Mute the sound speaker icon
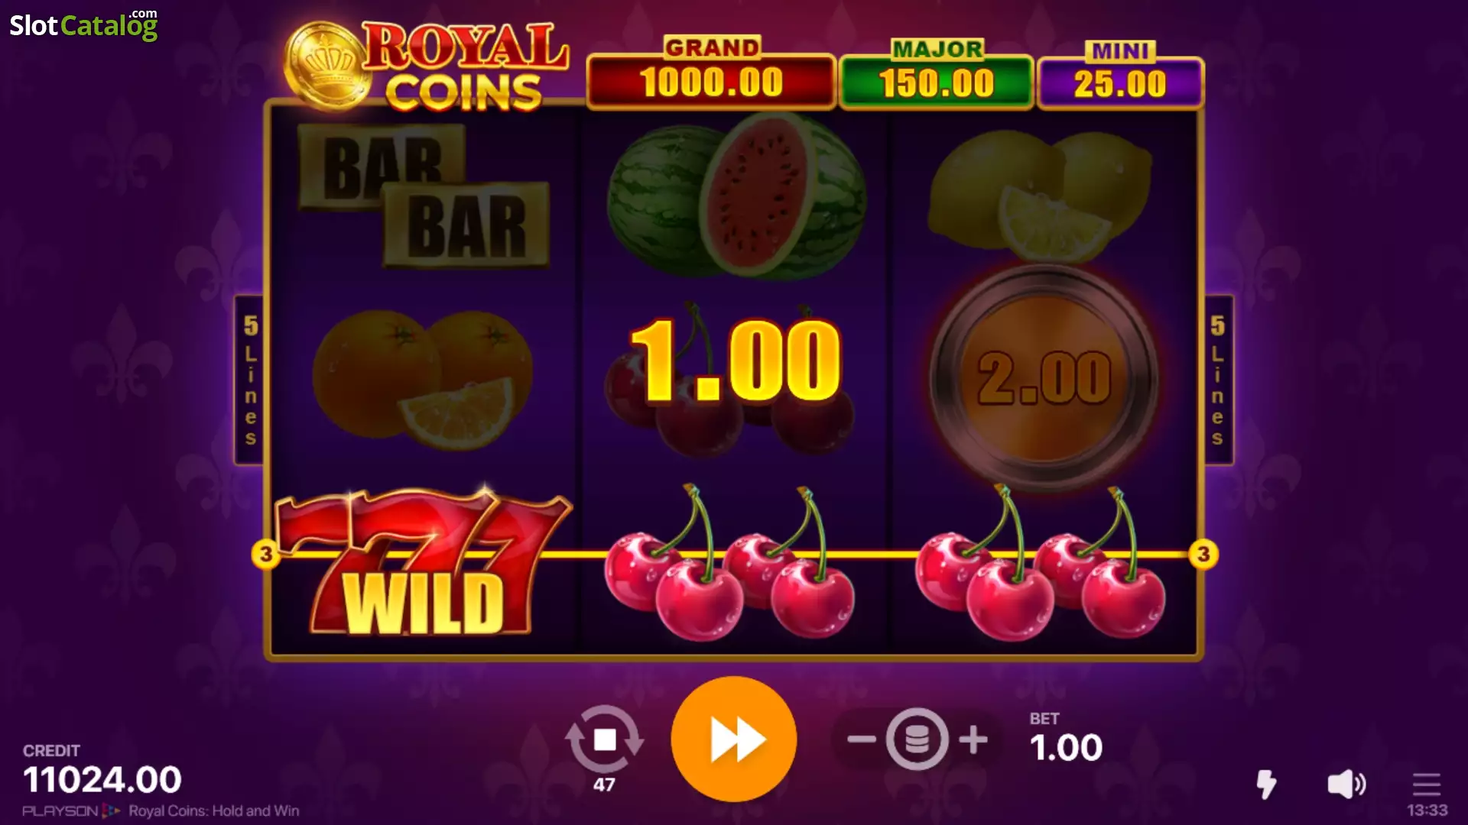This screenshot has width=1468, height=825. point(1346,784)
